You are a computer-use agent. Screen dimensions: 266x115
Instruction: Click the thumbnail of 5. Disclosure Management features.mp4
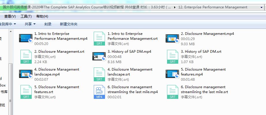pyautogui.click(x=172, y=74)
